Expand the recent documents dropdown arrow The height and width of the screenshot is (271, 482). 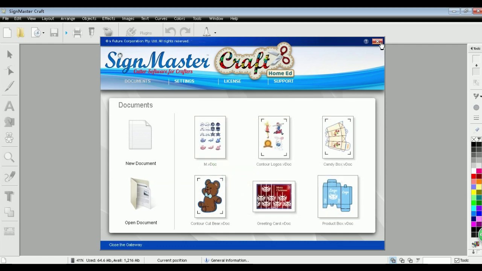[43, 33]
